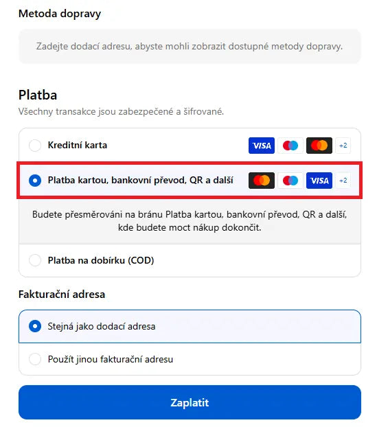Click the Mastercard icon in Kreditní karta row

click(x=319, y=146)
